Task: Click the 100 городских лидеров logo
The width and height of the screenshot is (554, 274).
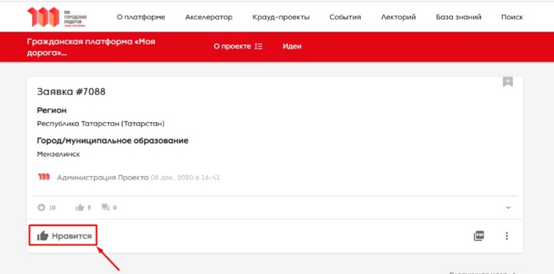Action: point(56,17)
